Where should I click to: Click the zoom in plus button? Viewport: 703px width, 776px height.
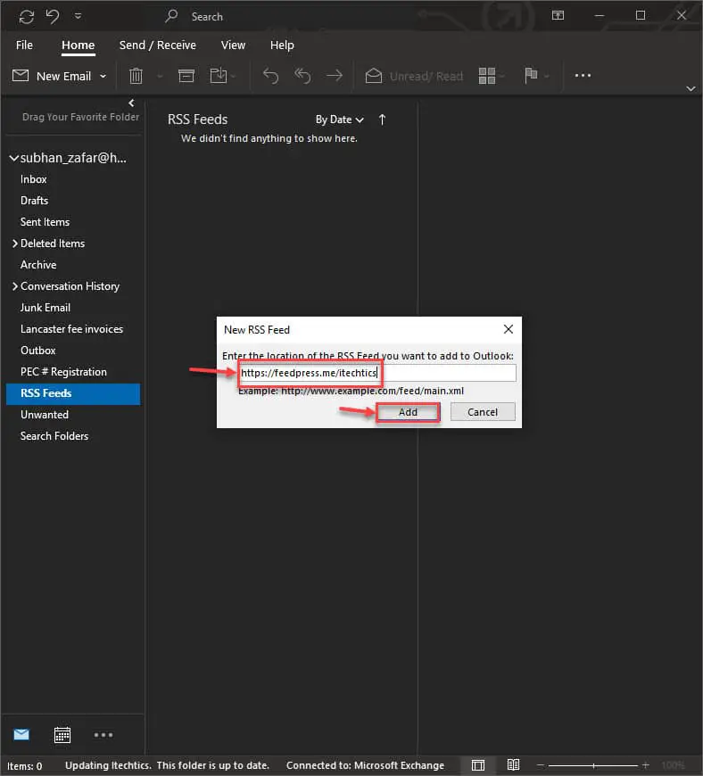tap(646, 765)
